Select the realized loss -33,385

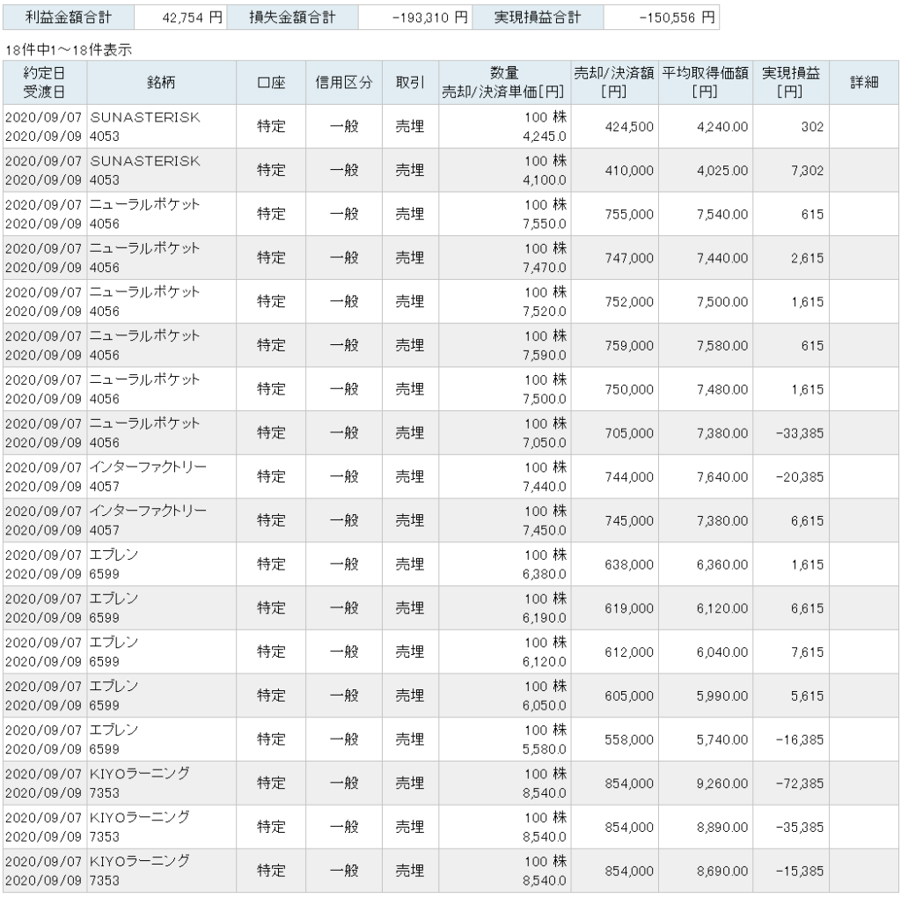click(x=800, y=433)
